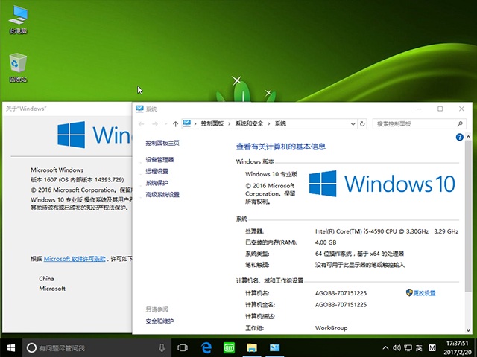Click the Windows 10 专业版 edition text
This screenshot has width=477, height=357.
271,174
